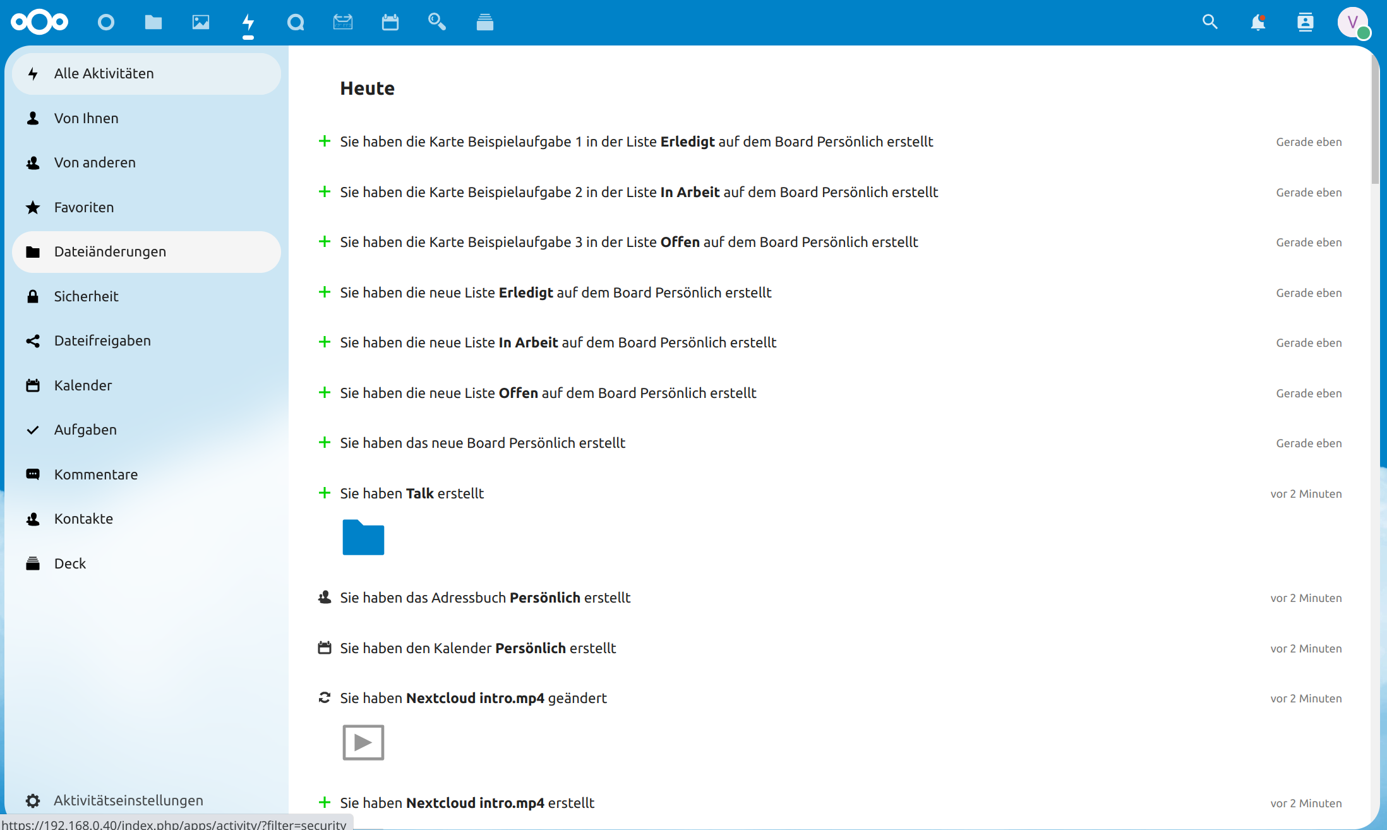Open the Mail app

(x=343, y=22)
